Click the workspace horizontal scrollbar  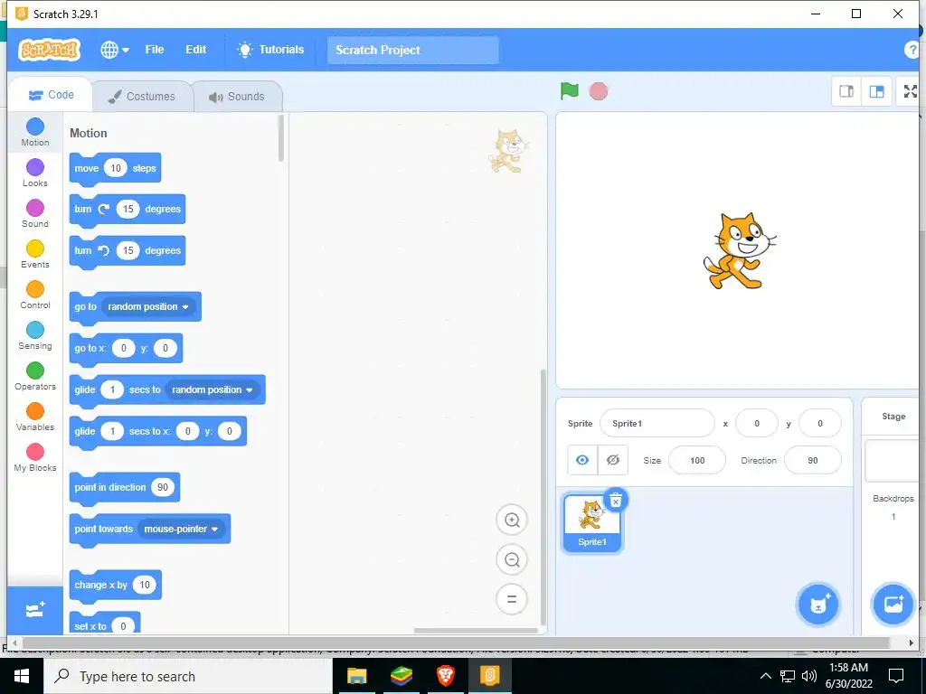click(476, 630)
